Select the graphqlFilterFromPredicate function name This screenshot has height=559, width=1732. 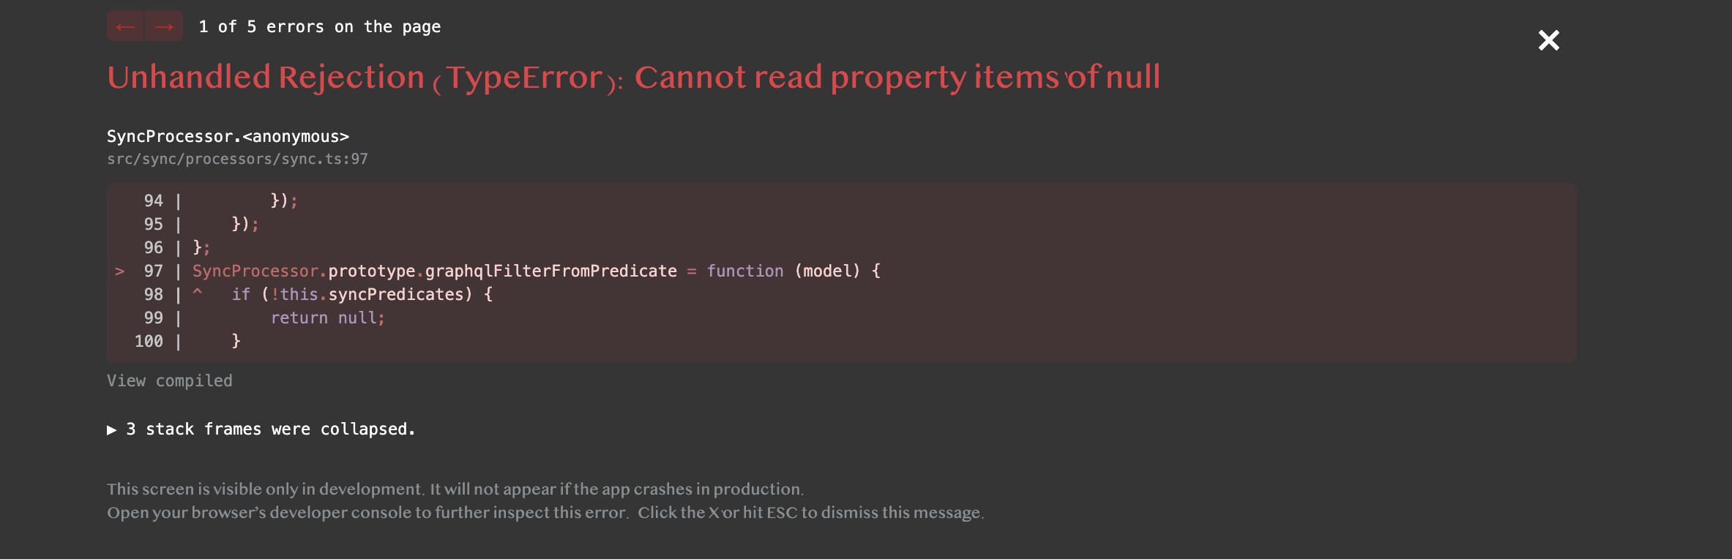coord(552,271)
